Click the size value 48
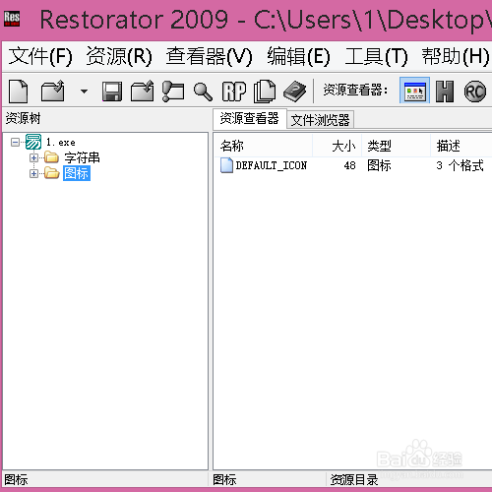This screenshot has width=492, height=492. (x=349, y=165)
